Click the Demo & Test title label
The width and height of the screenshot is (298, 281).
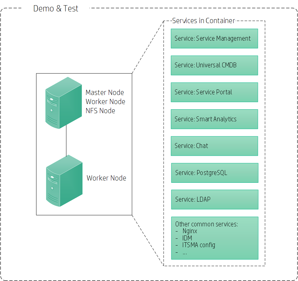click(x=55, y=8)
